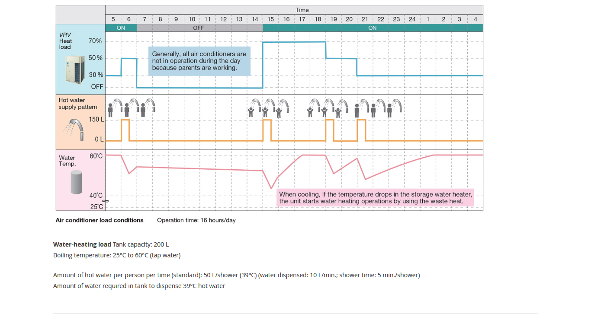This screenshot has width=591, height=320.
Task: Select the Time header at the top of the chart
Action: tap(302, 10)
